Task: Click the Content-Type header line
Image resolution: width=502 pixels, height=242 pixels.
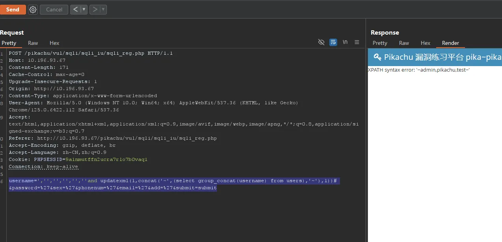Action: click(83, 96)
